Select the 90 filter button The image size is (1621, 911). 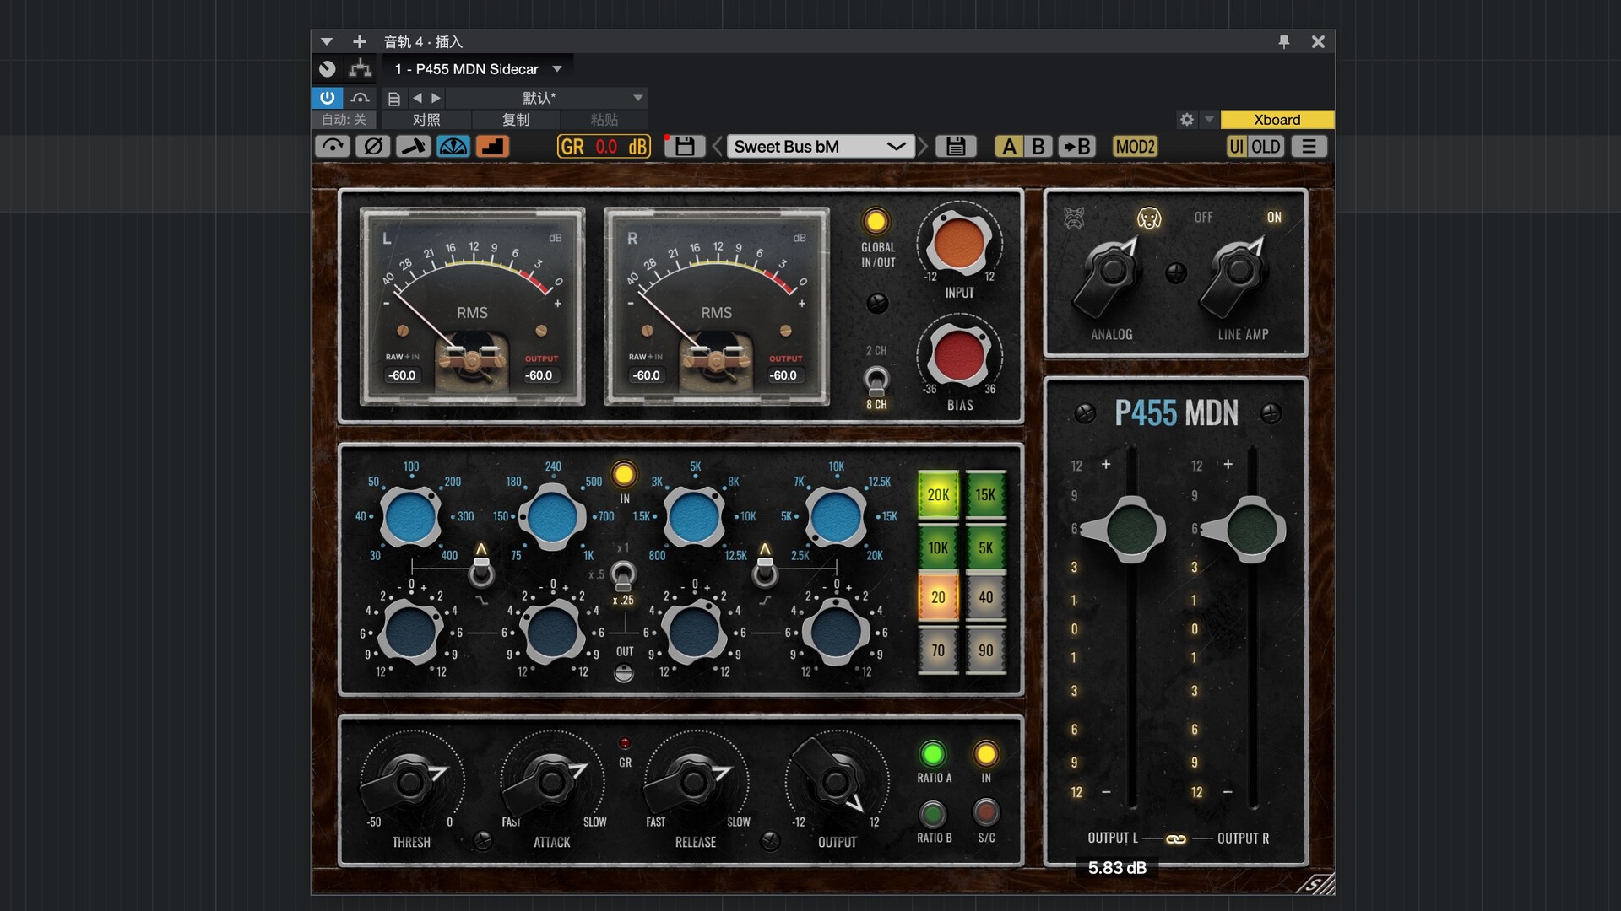click(985, 650)
